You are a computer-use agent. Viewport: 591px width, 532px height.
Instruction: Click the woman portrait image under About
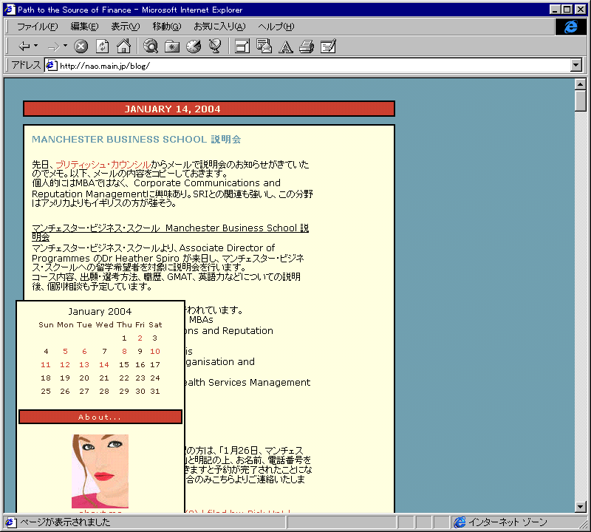100,471
